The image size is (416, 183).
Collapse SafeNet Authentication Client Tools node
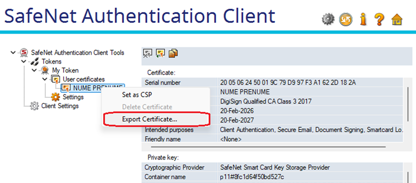[13, 52]
